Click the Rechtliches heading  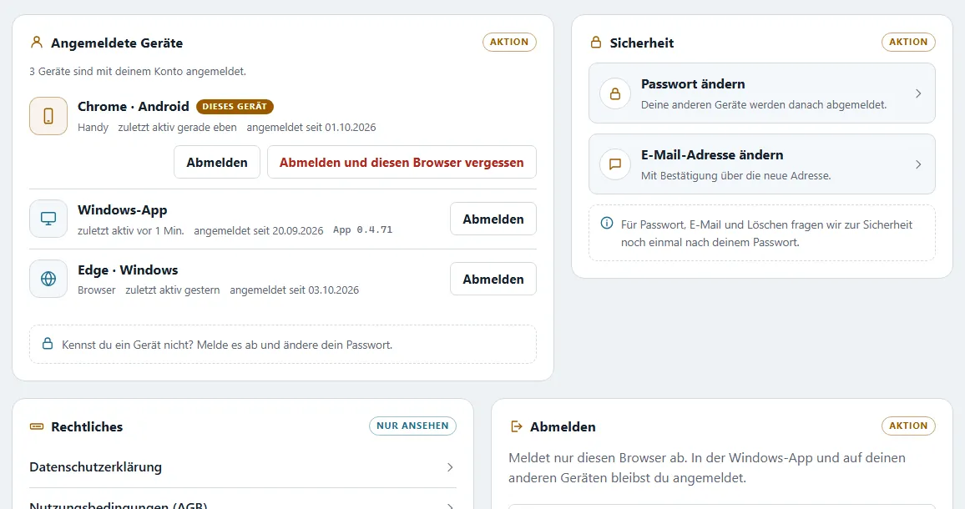coord(87,426)
